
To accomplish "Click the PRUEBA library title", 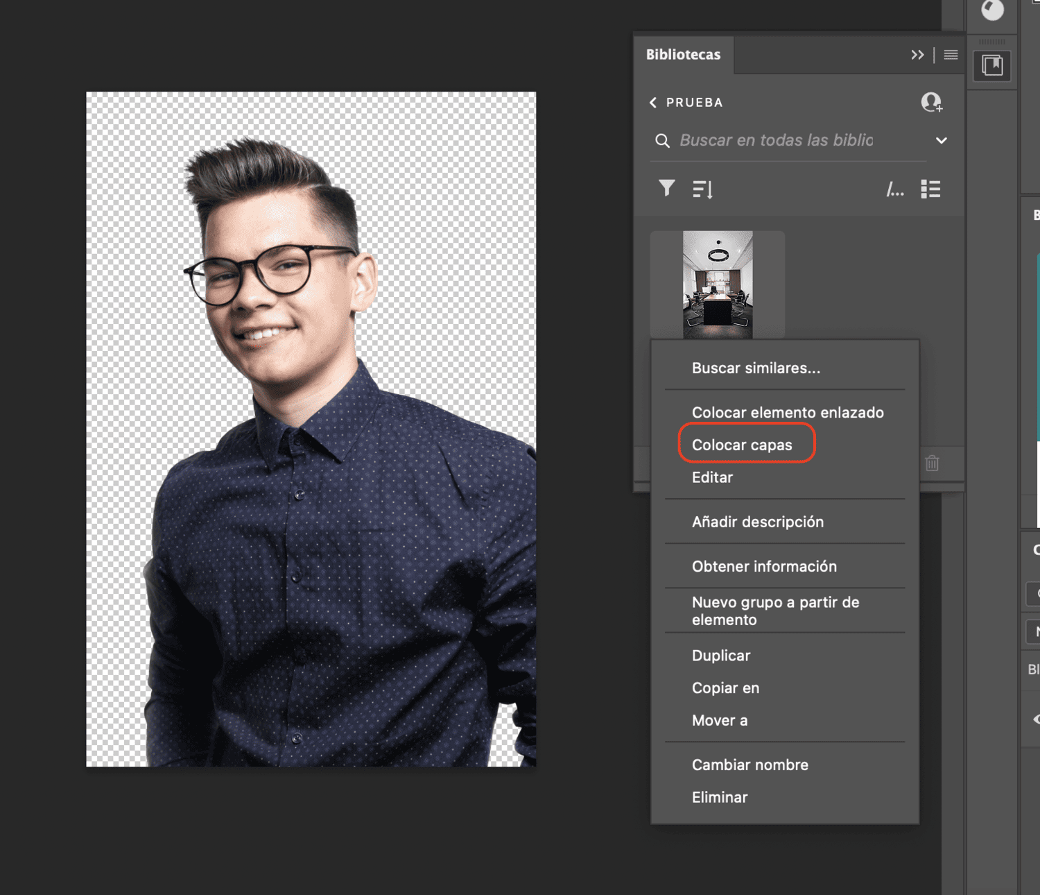I will point(694,103).
